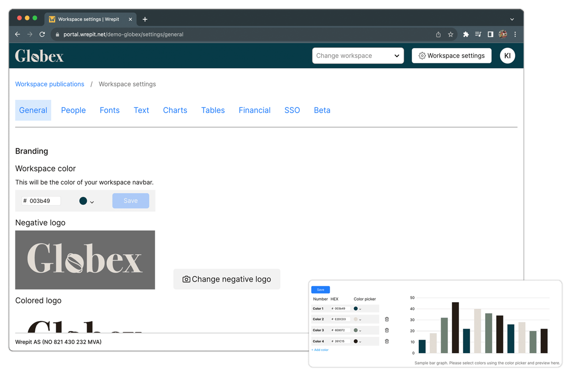Viewport: 577px width, 382px height.
Task: Click the Globex logo in the navbar
Action: [39, 56]
